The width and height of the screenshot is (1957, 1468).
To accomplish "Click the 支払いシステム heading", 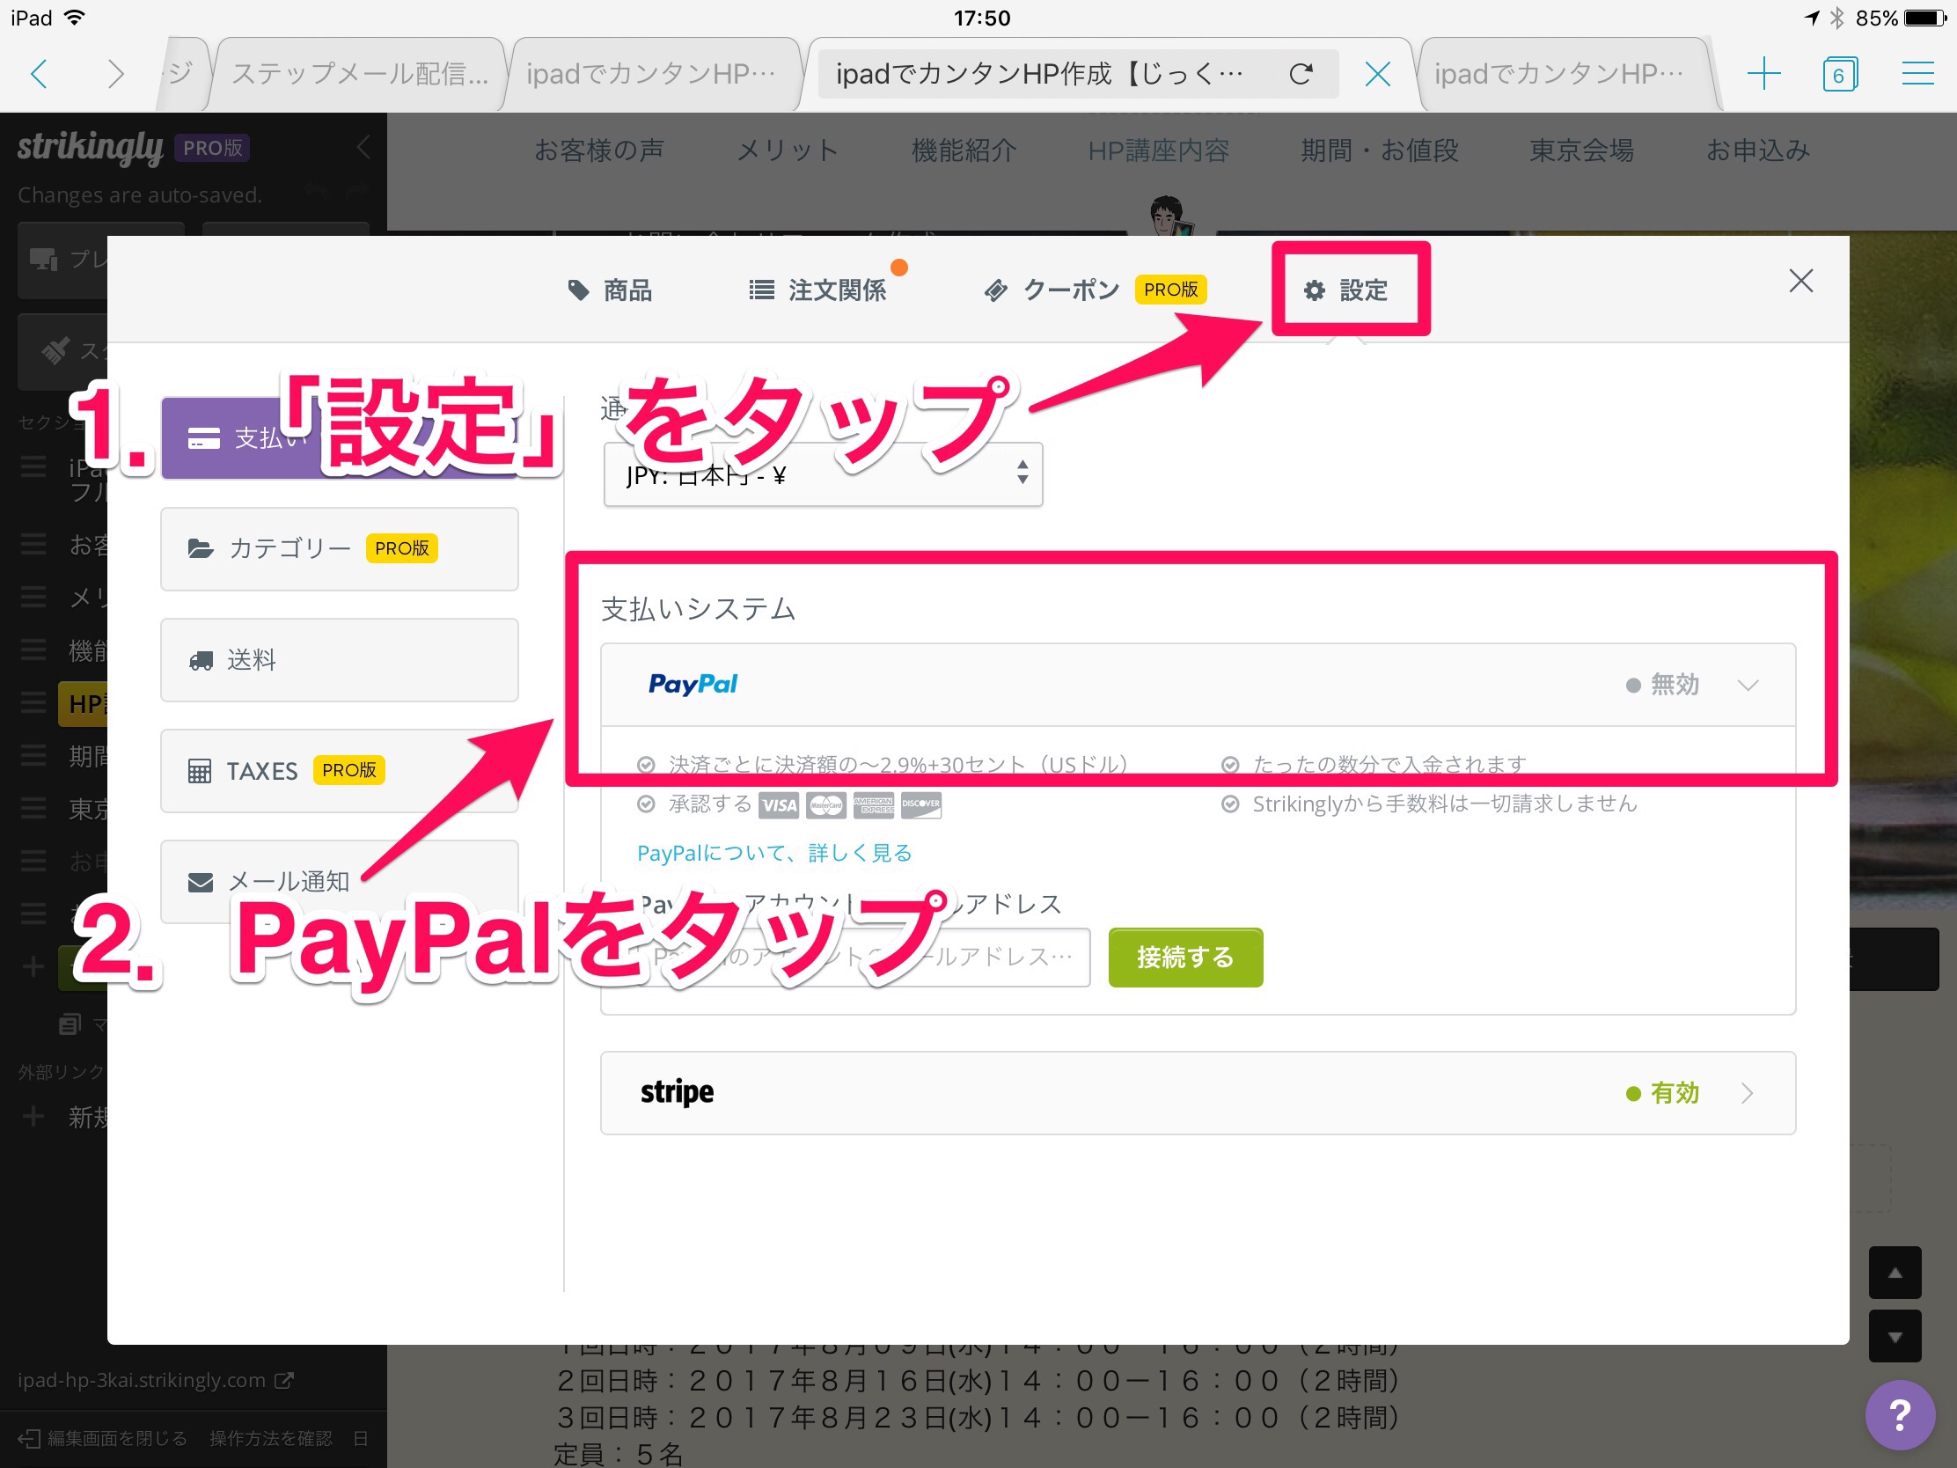I will click(698, 609).
